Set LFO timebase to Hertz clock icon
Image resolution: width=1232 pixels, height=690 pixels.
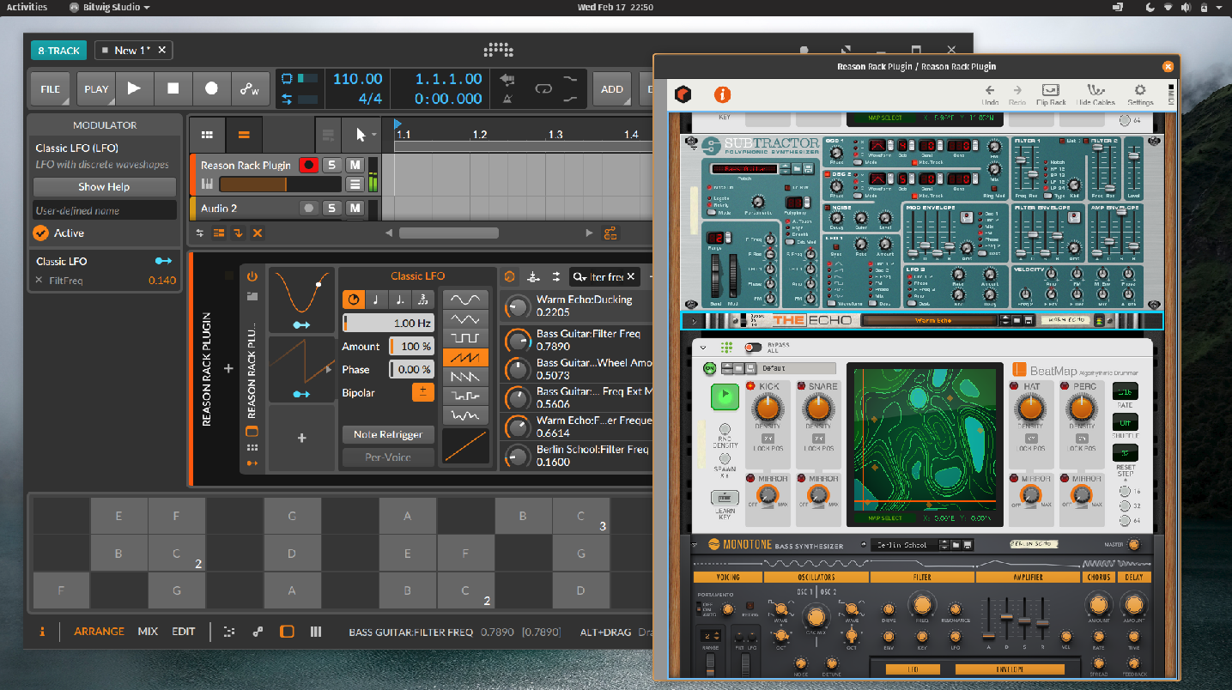(354, 300)
